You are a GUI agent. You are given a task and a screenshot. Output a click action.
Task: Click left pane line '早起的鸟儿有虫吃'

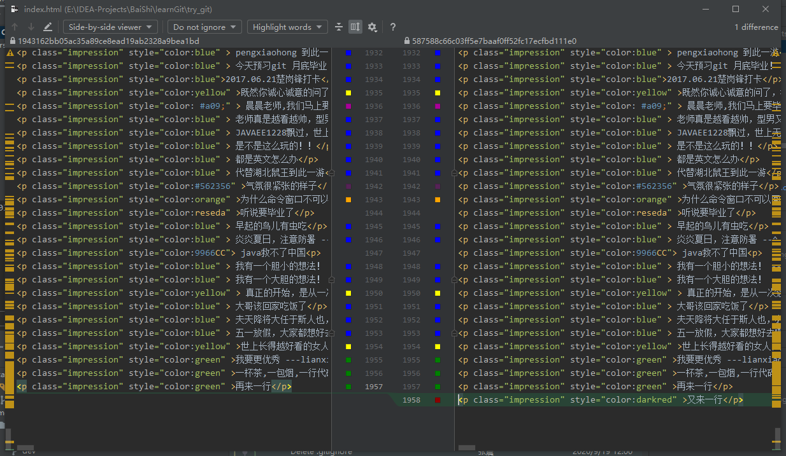tap(172, 226)
